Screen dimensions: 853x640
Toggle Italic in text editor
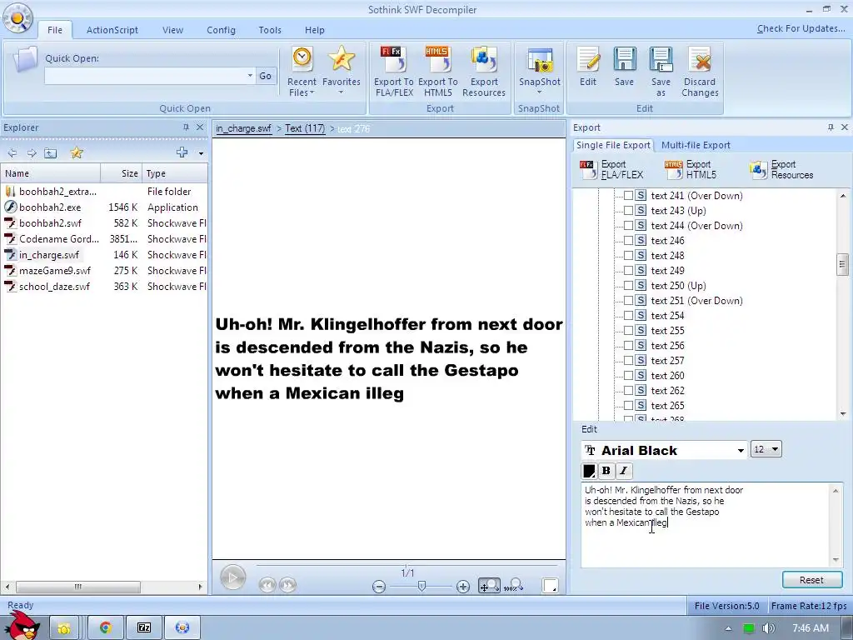623,471
